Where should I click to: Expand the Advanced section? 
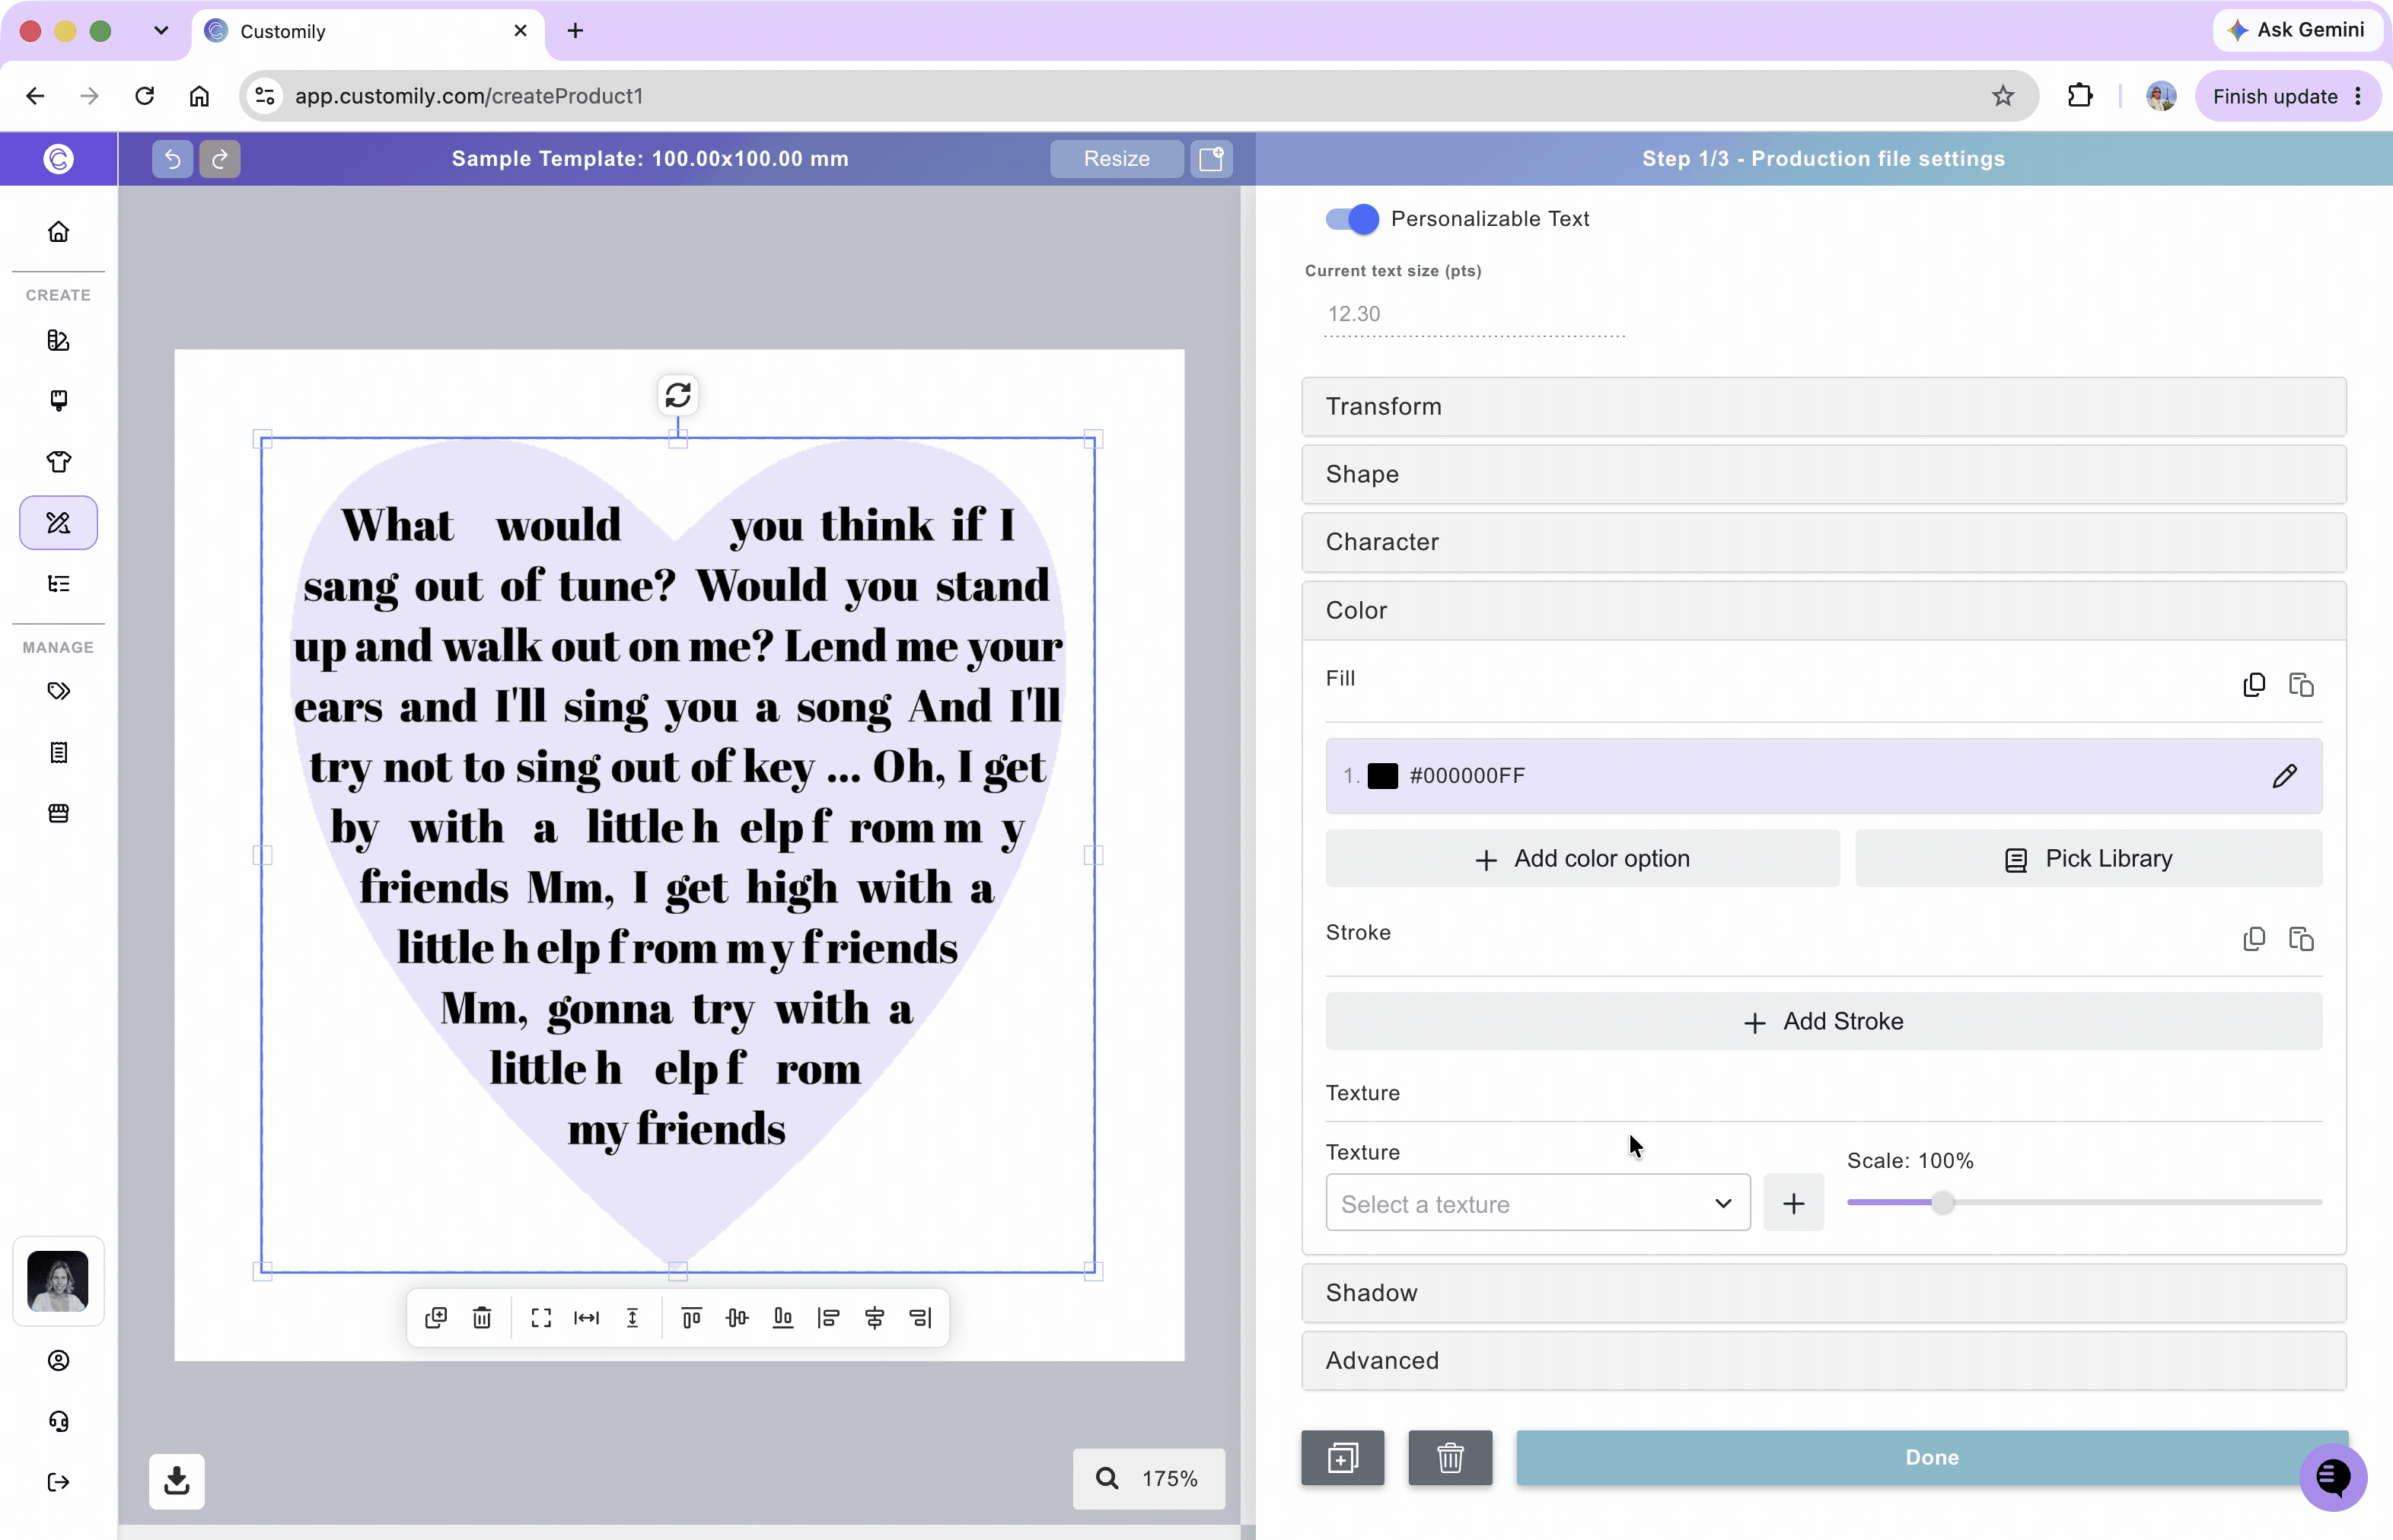pos(1824,1361)
